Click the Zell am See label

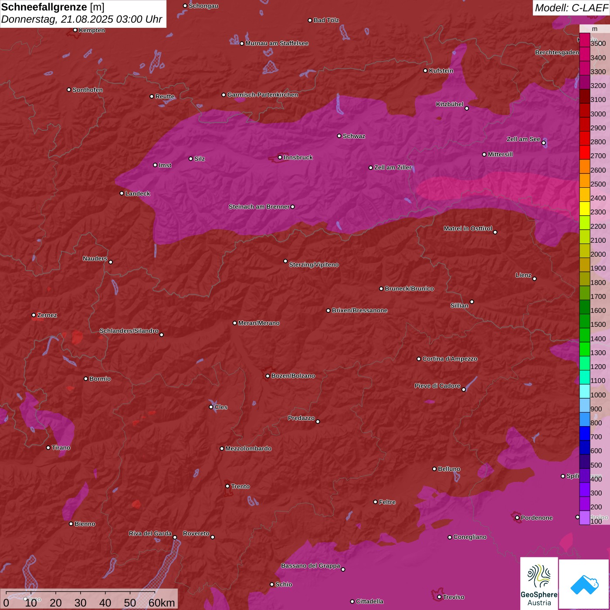pos(523,139)
